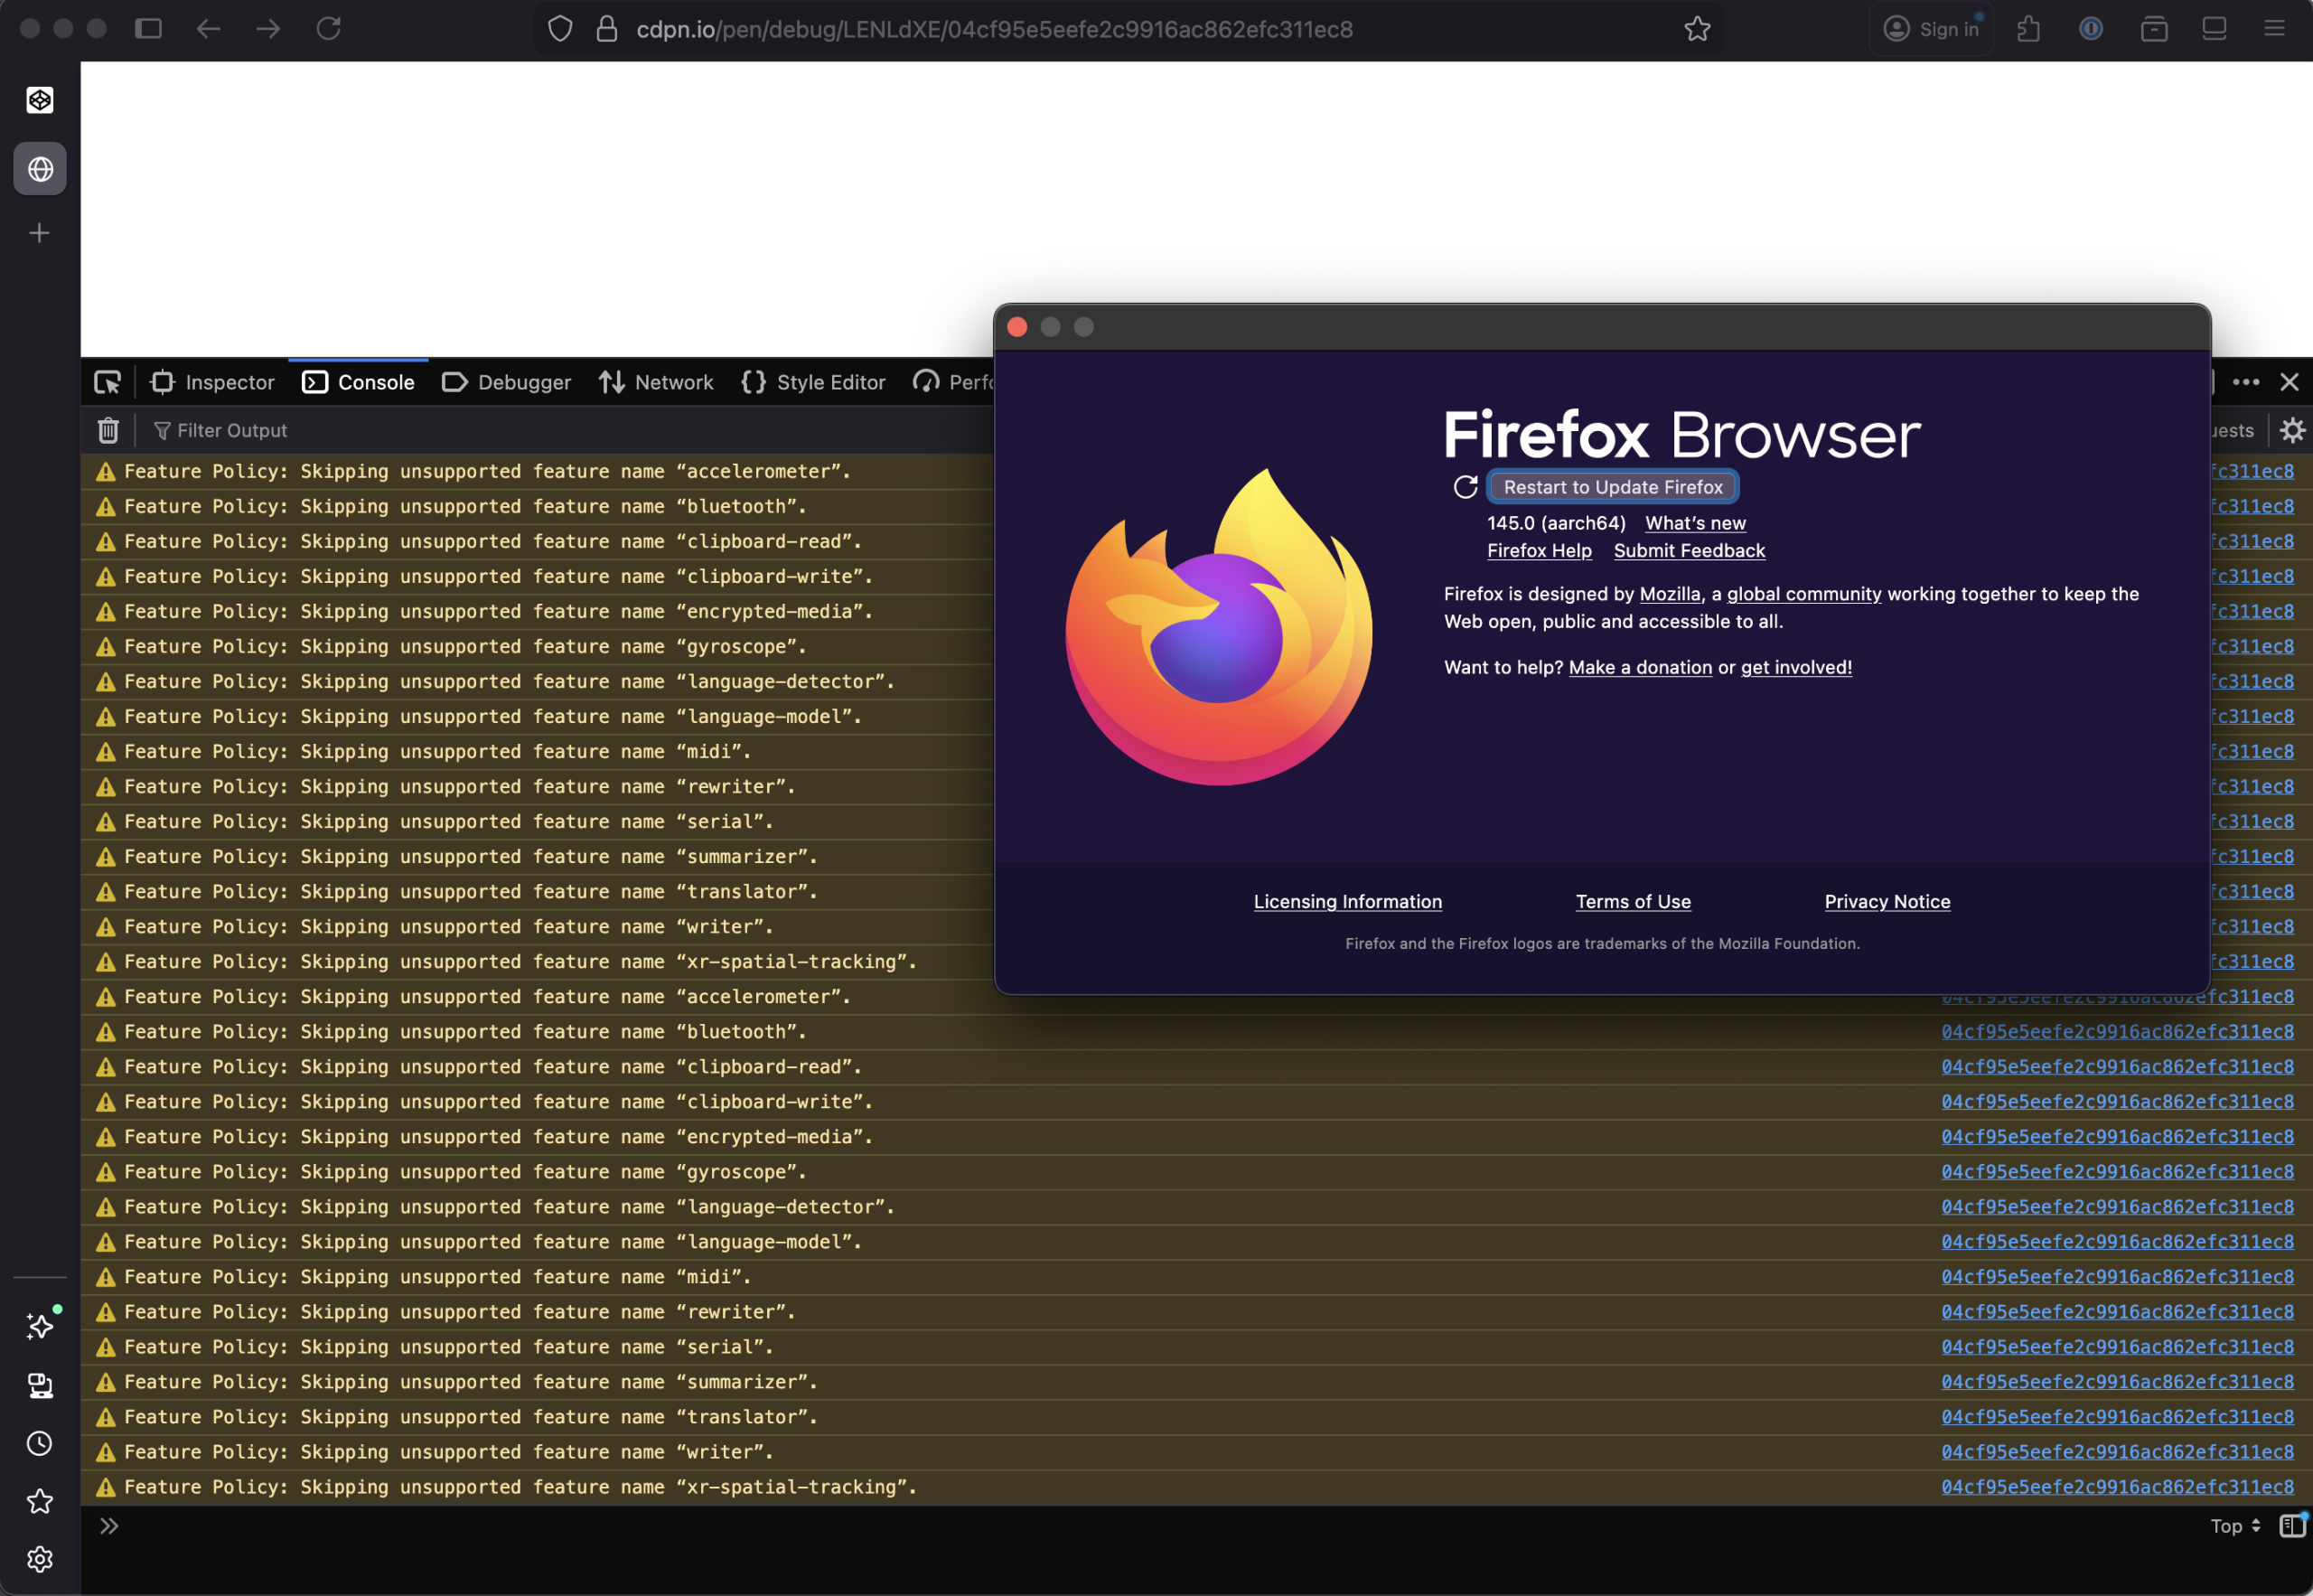Bookmark this page with star icon
The width and height of the screenshot is (2313, 1596).
coord(1696,29)
